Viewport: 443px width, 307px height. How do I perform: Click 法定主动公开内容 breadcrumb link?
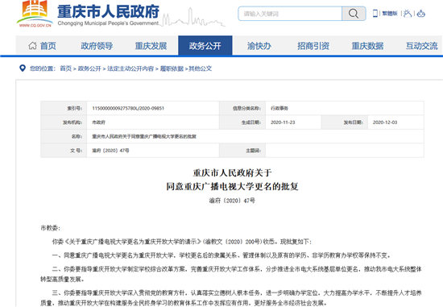click(130, 68)
